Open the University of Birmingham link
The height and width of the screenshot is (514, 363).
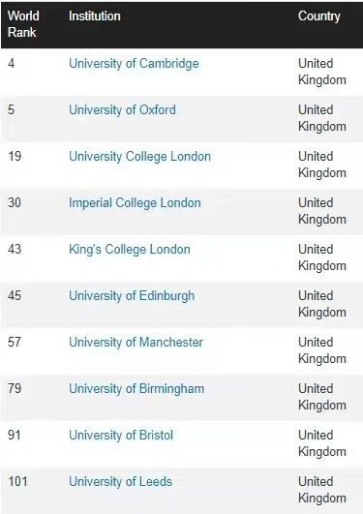click(136, 389)
